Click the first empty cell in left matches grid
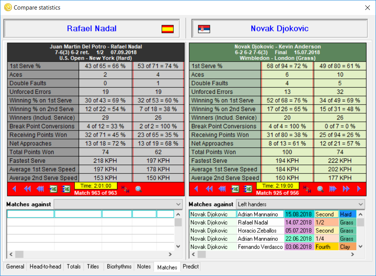 click(x=30, y=214)
